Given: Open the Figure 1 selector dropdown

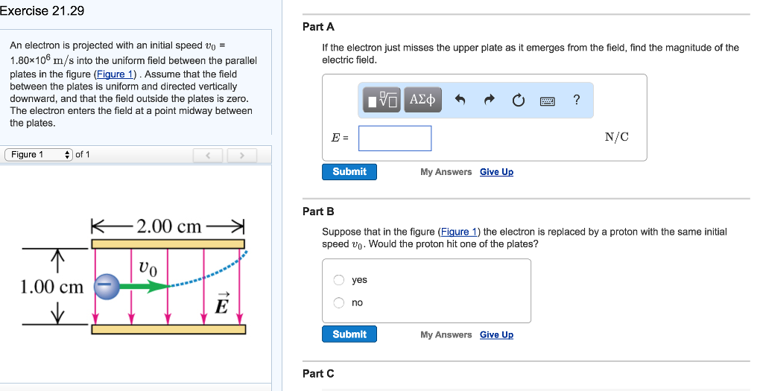Looking at the screenshot, I should (39, 155).
